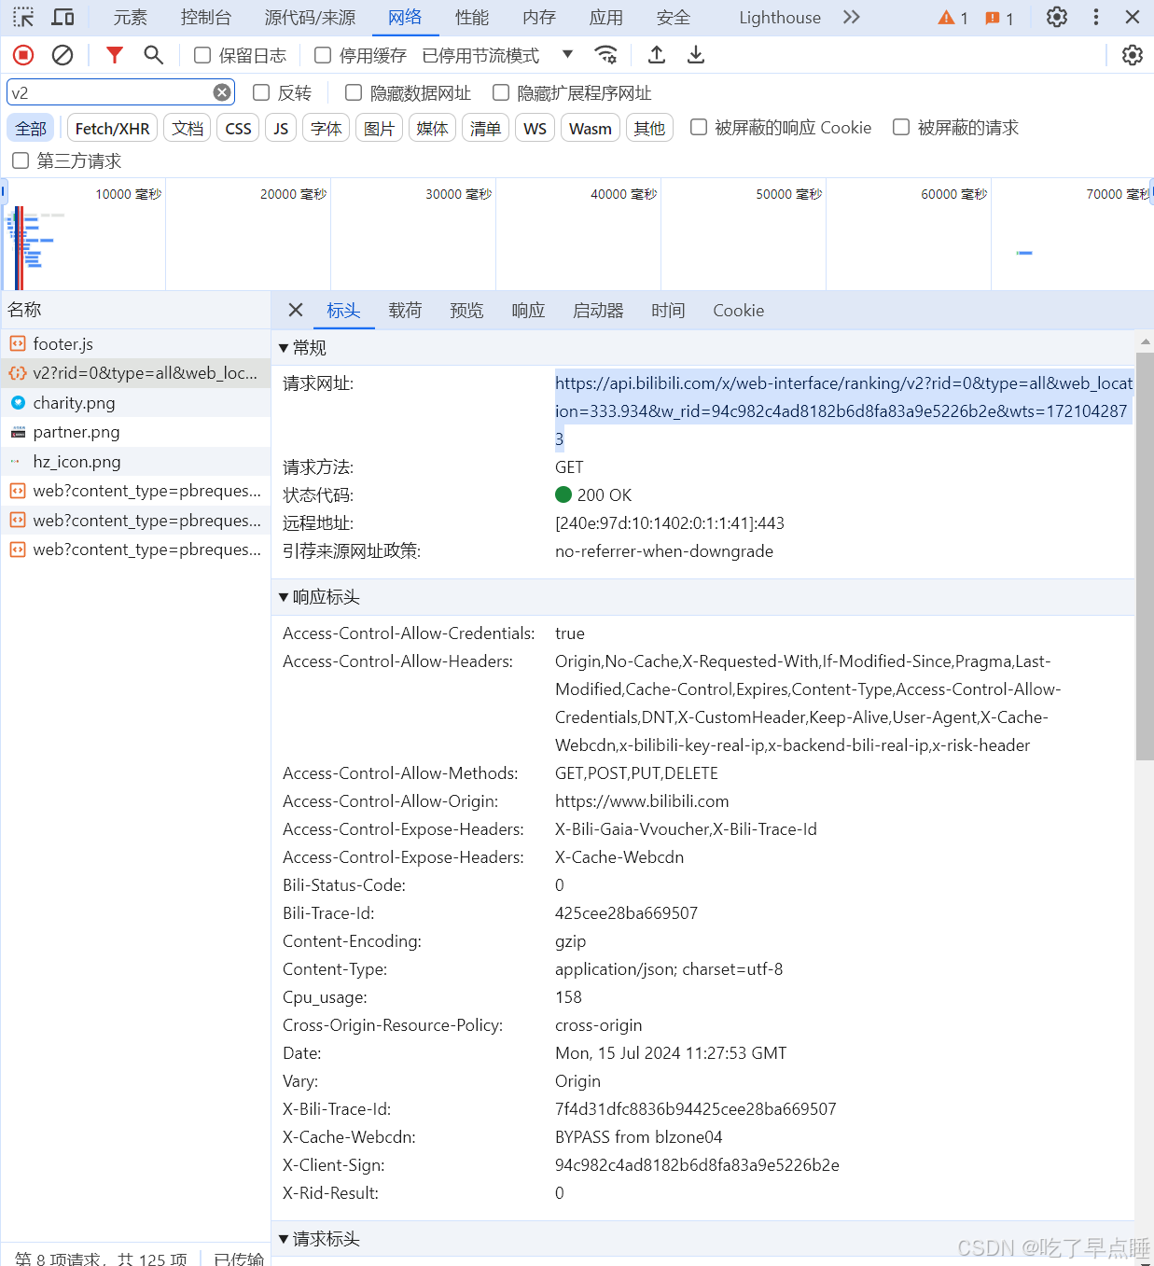Screen dimensions: 1154x1266
Task: Open the network search magnifier
Action: pyautogui.click(x=154, y=55)
